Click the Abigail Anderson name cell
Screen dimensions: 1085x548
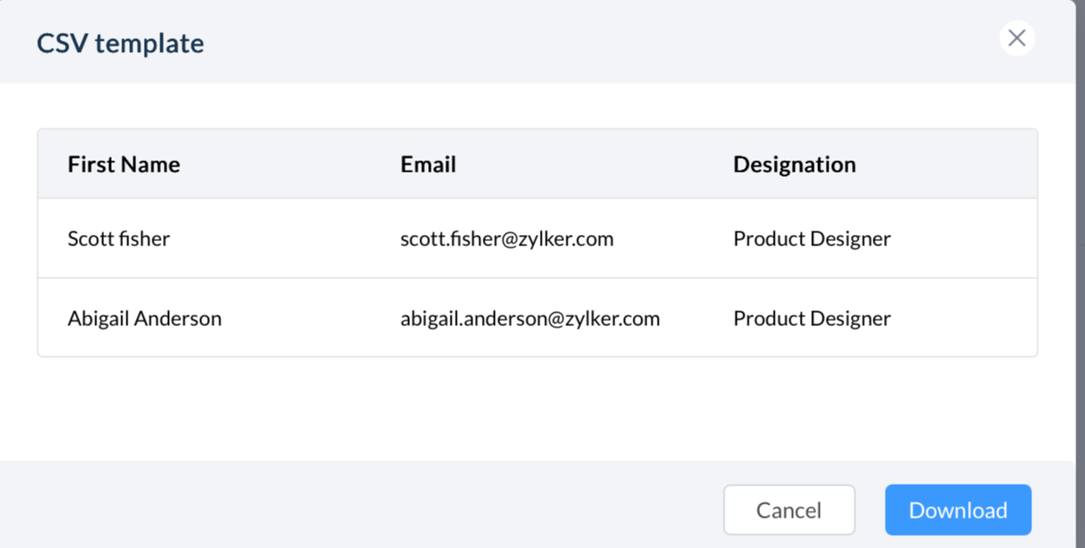145,318
